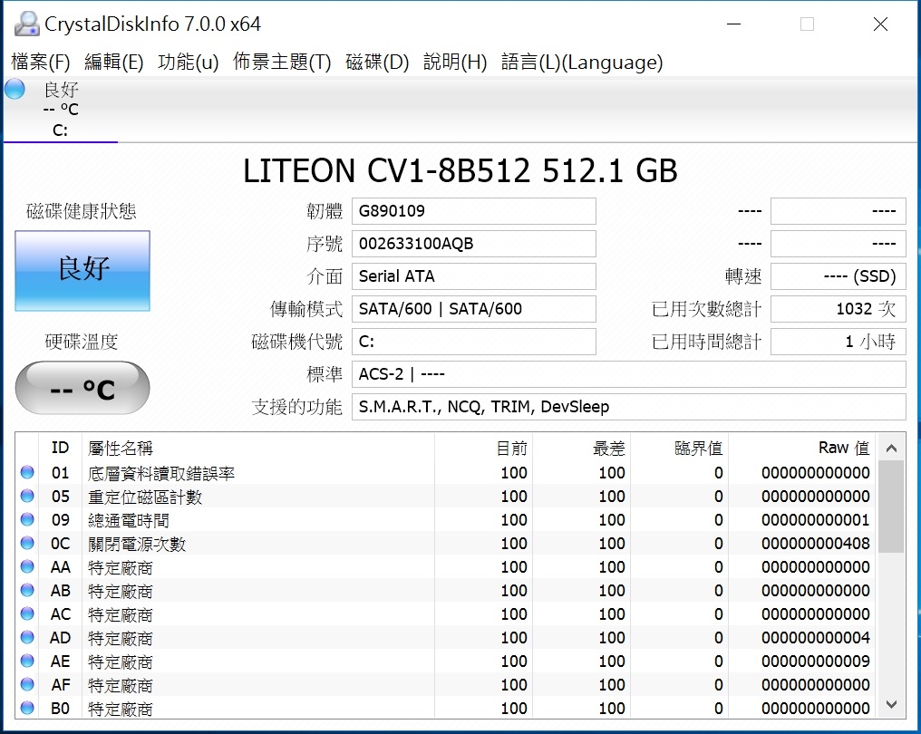Click the transfer mode field SATA/600 | SATA/600
The image size is (921, 734).
[474, 309]
